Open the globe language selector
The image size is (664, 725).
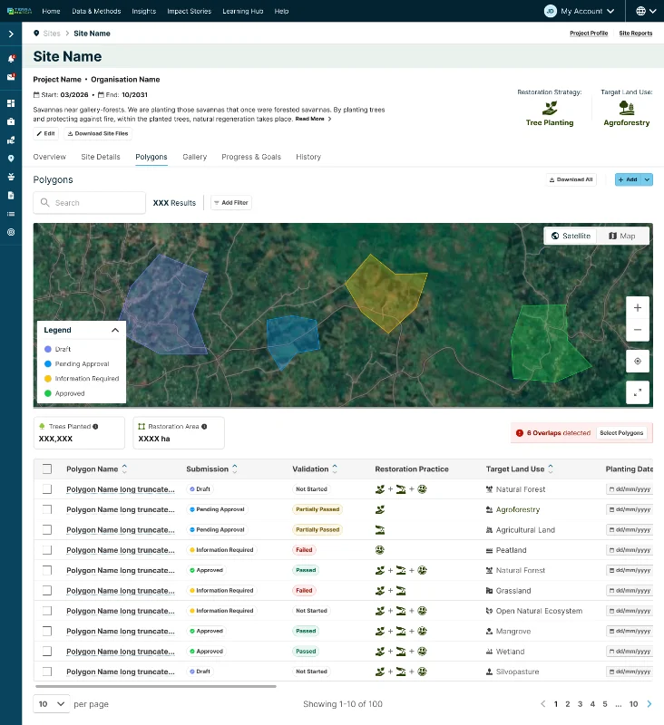tap(646, 11)
